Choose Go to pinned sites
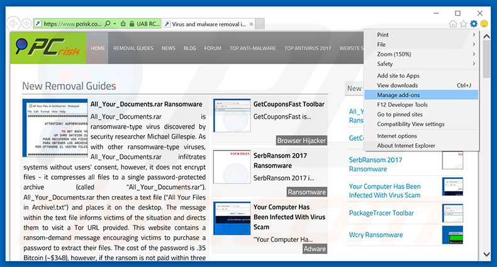This screenshot has width=497, height=267. click(422, 114)
